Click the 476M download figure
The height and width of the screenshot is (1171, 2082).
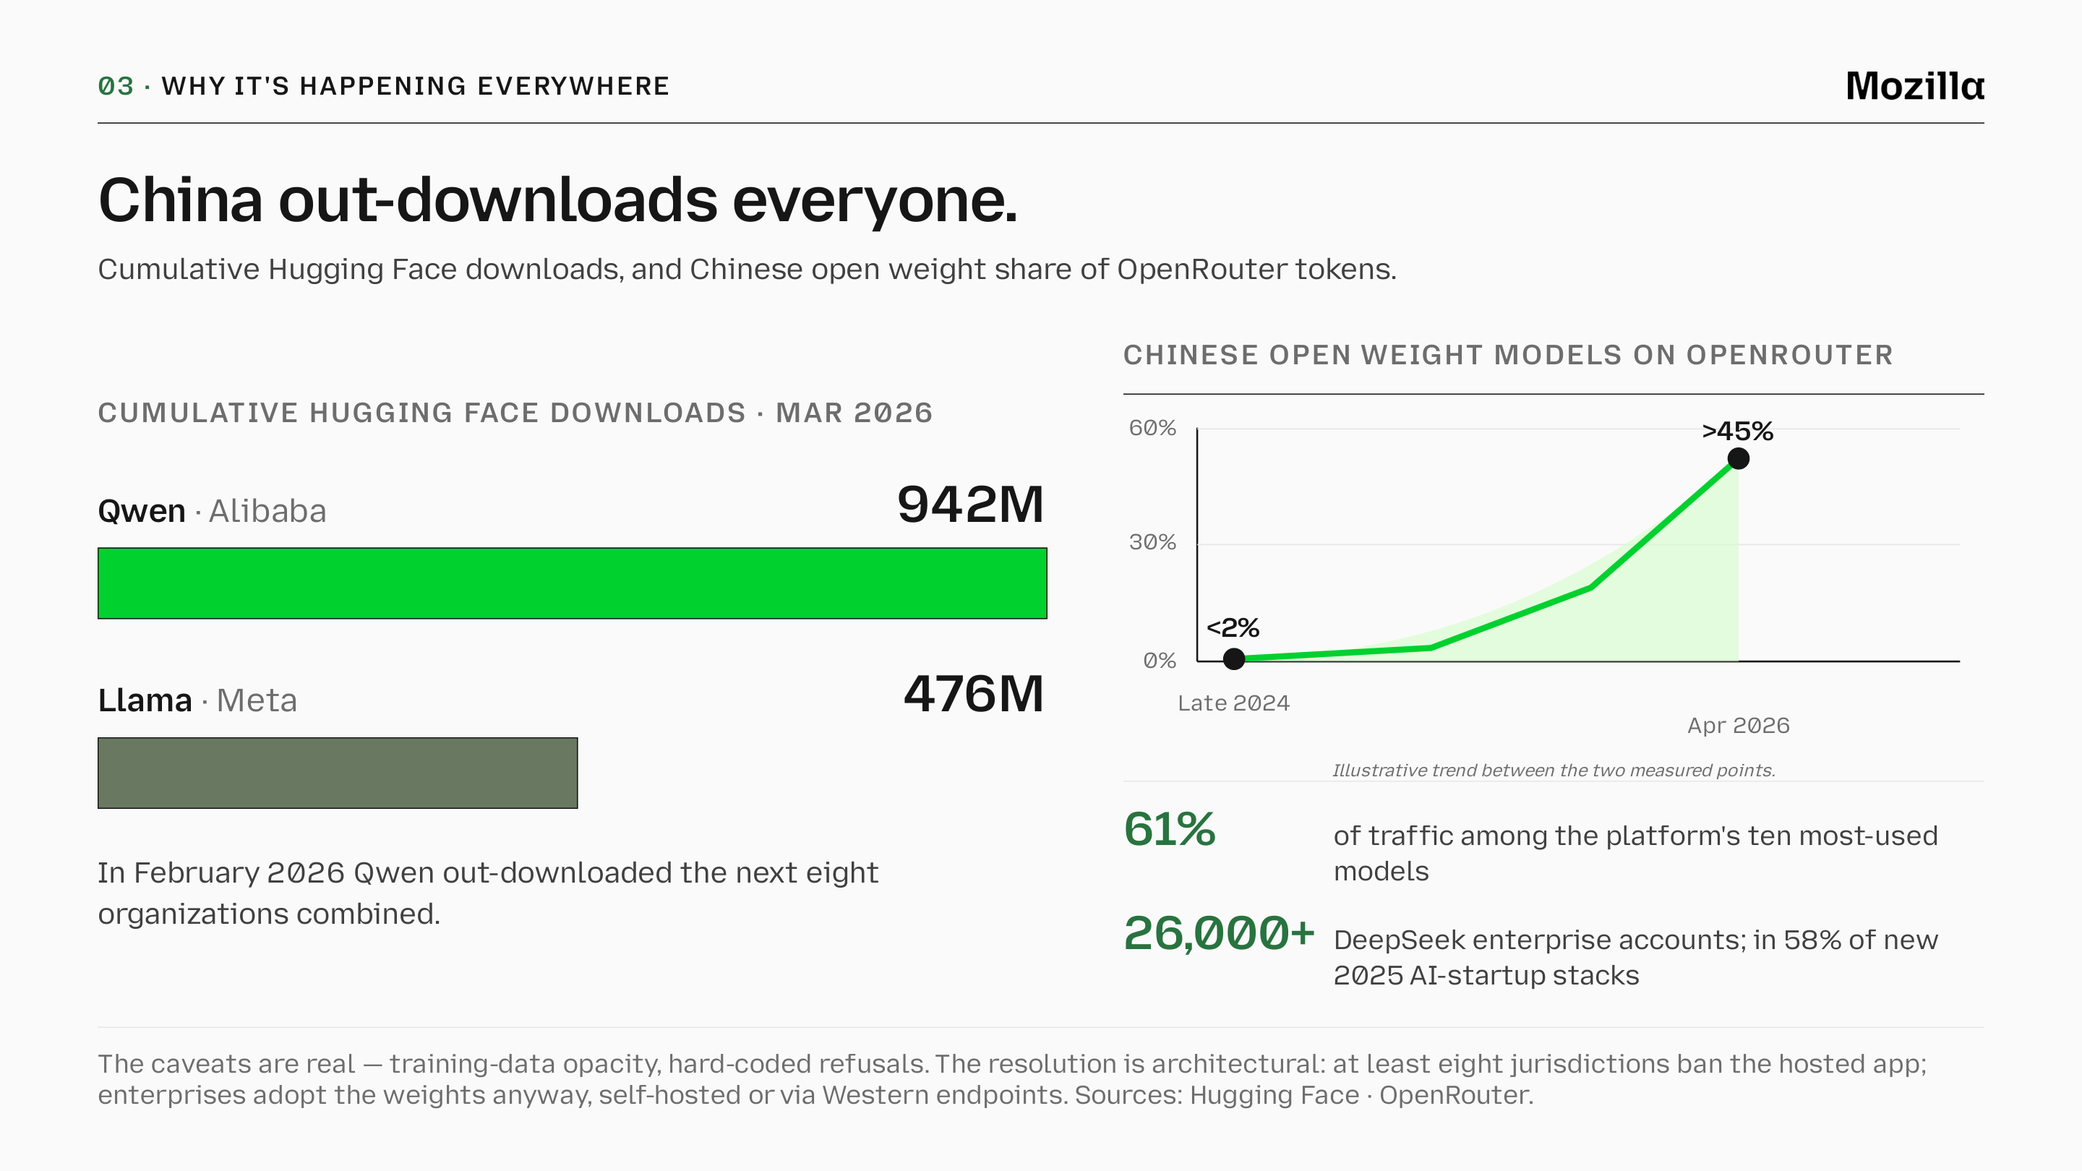click(x=973, y=693)
